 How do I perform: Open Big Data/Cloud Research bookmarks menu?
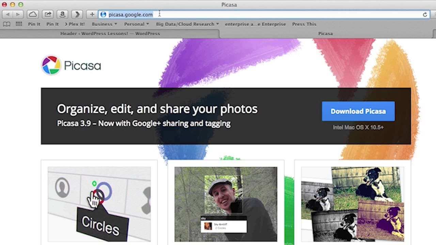pos(187,24)
